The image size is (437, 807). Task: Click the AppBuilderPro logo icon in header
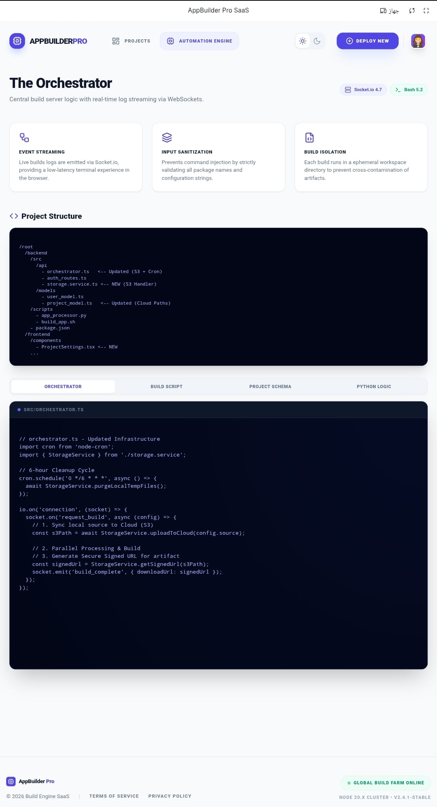(17, 41)
